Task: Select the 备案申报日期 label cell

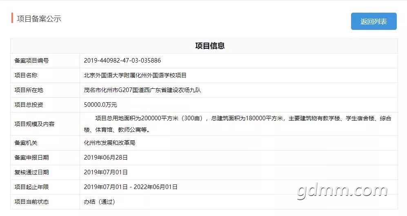Action: click(x=45, y=158)
